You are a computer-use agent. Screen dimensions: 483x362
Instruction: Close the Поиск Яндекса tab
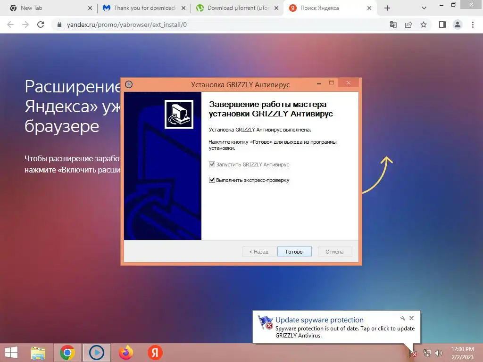tap(369, 8)
